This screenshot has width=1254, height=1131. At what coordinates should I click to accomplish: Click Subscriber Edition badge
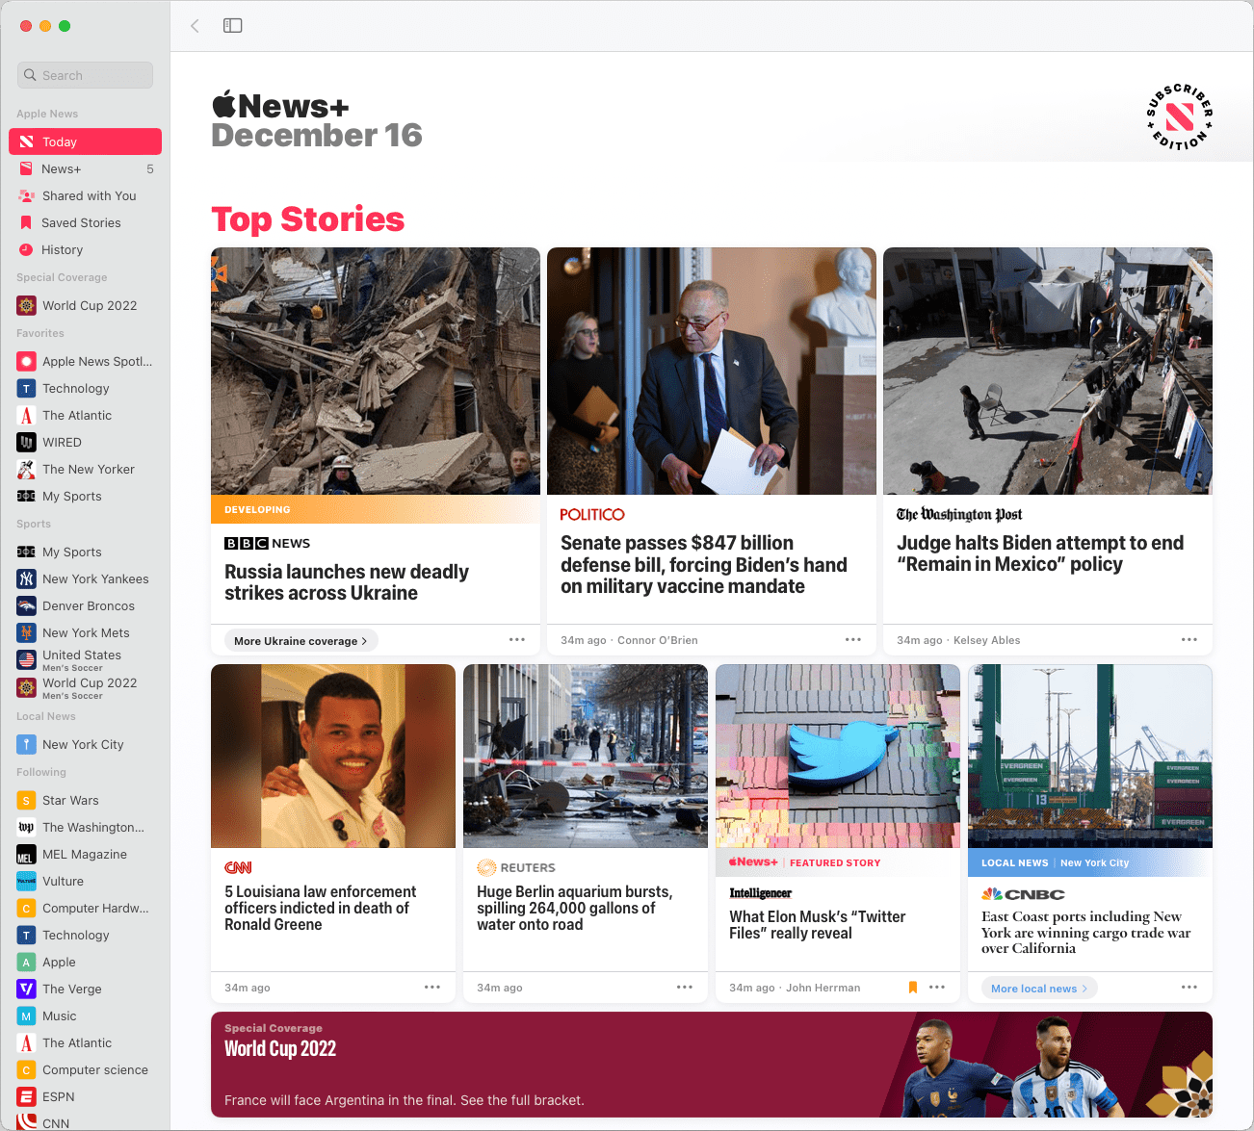pos(1180,117)
